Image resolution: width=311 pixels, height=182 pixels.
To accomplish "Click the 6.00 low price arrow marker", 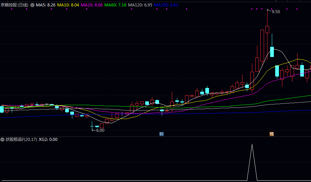I will (x=99, y=130).
